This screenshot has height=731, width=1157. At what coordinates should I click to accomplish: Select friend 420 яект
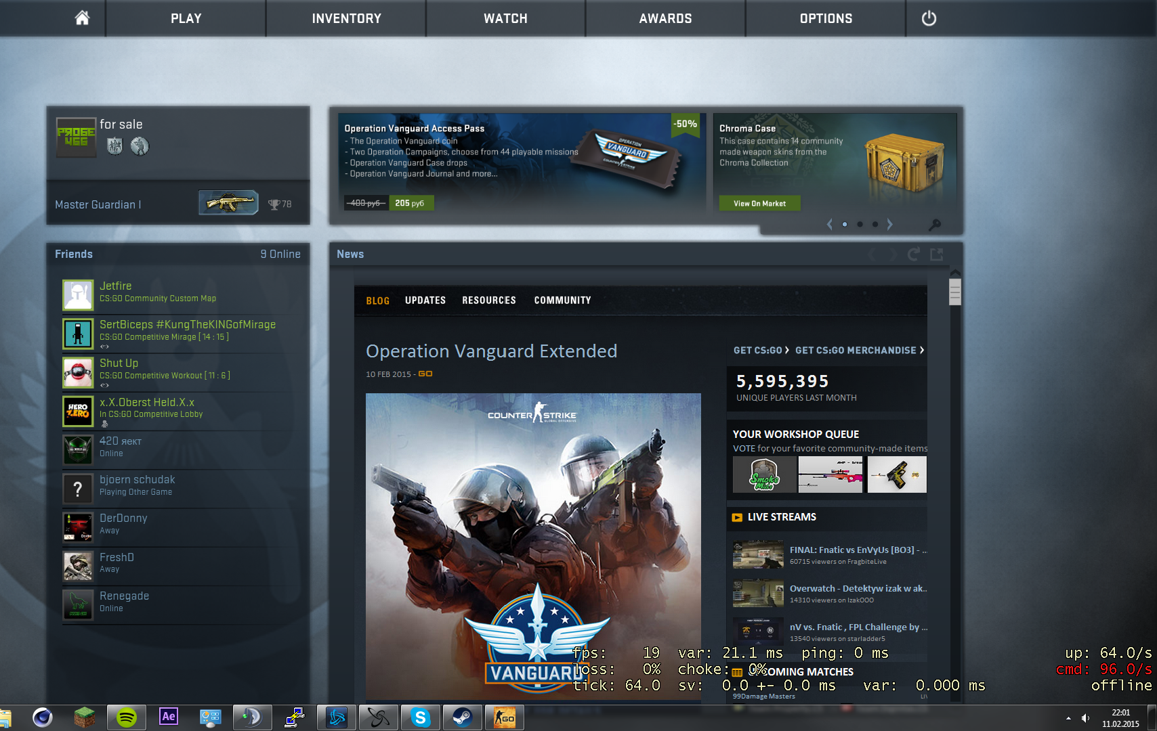coord(181,449)
